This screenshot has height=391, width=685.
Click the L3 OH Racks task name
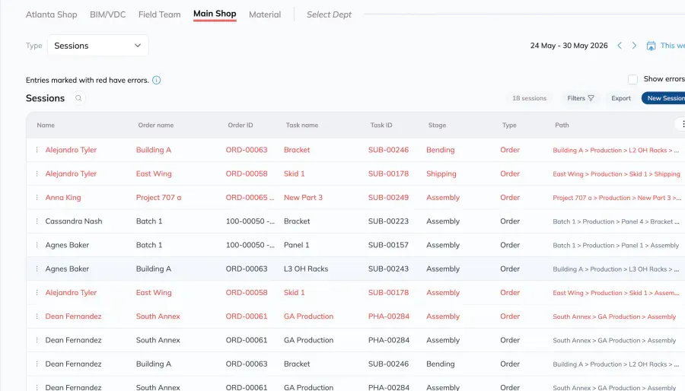(306, 269)
